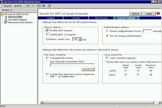Select User Name Mapping in tree
162x108 pixels.
pyautogui.click(x=17, y=20)
